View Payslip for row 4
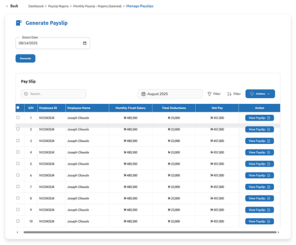The image size is (296, 245). click(259, 152)
